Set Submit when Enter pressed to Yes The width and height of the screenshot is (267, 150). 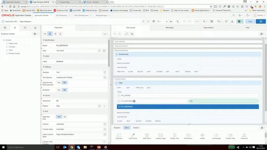click(x=59, y=82)
